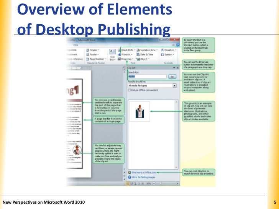Image resolution: width=279 pixels, height=209 pixels.
Task: Click the zoom out minus button
Action: pyautogui.click(x=154, y=183)
